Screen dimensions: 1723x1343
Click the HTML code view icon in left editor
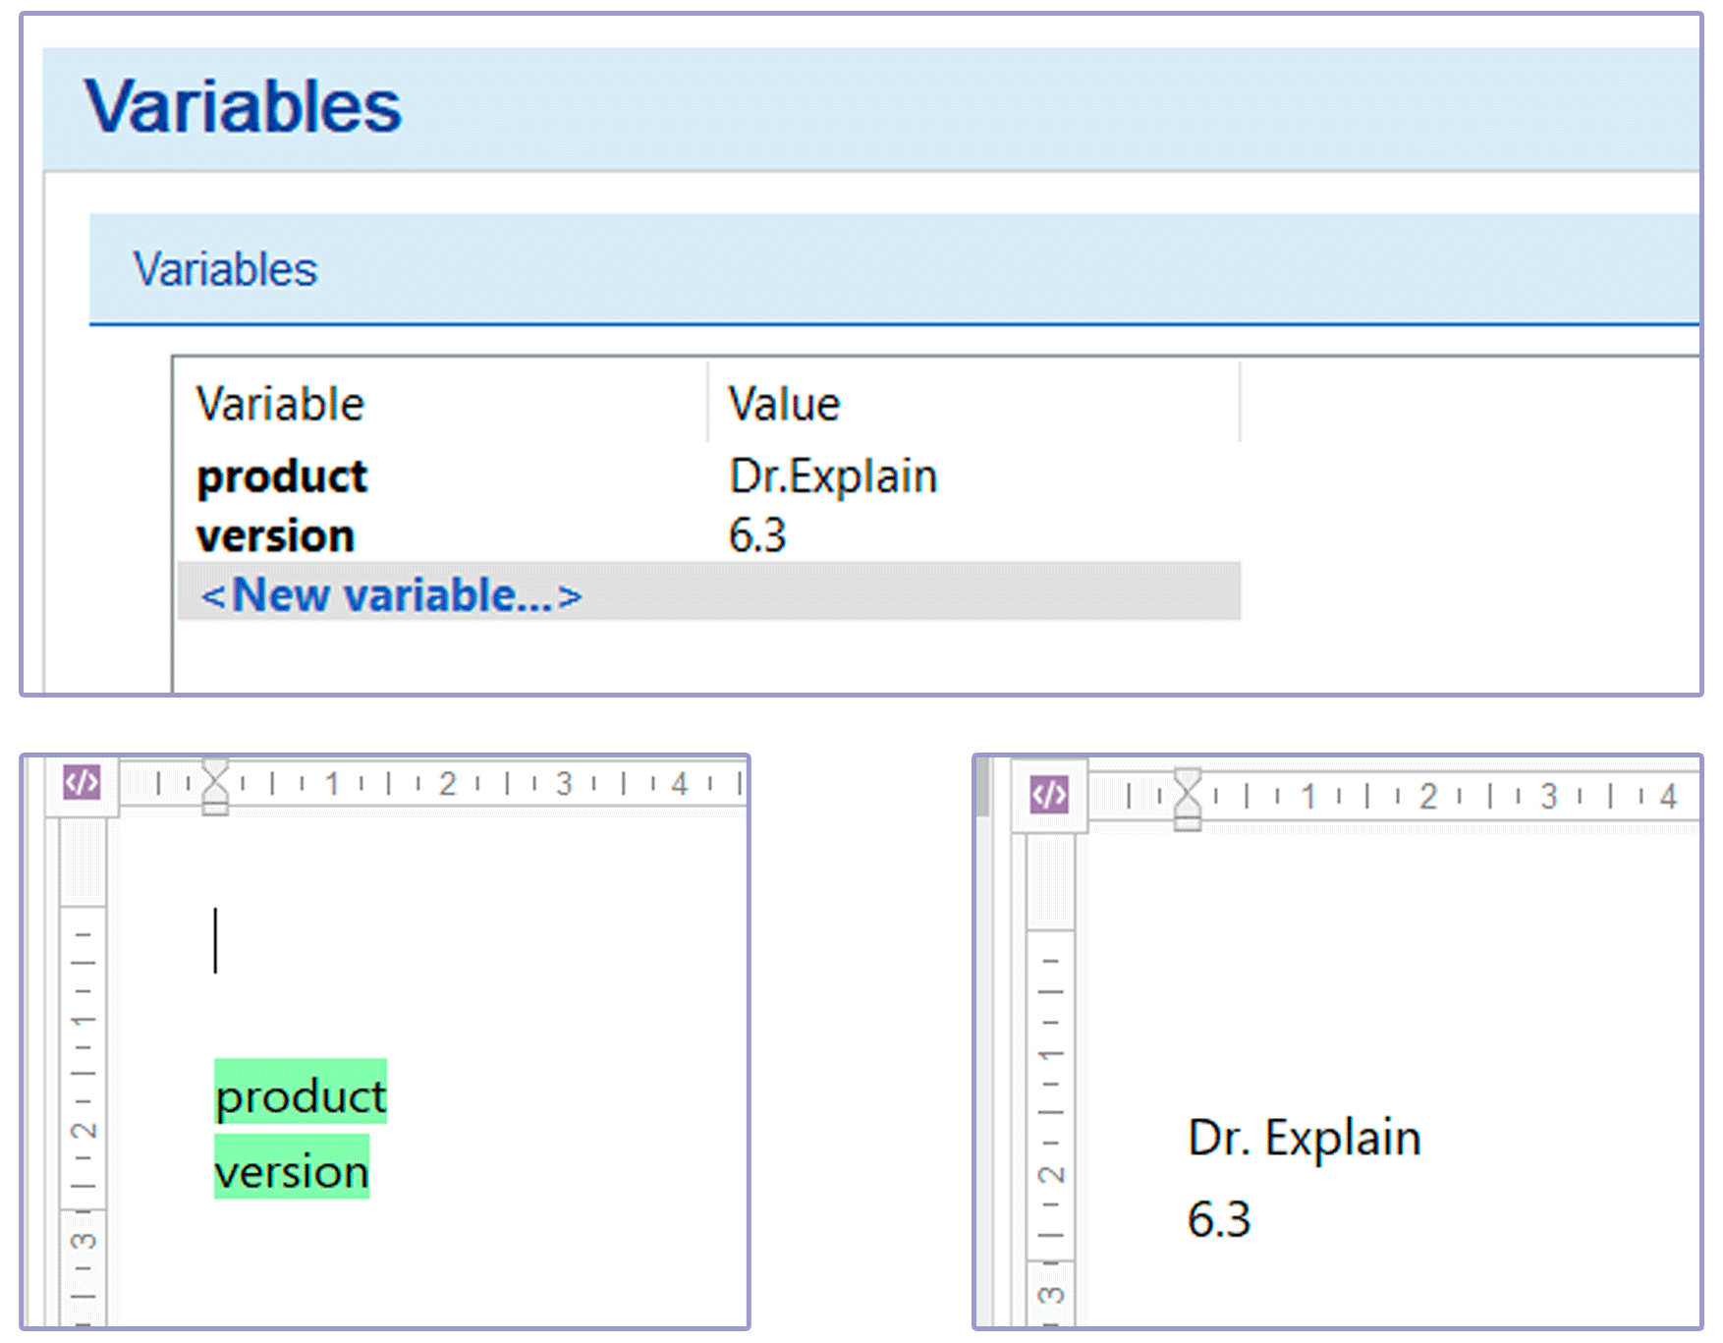pyautogui.click(x=81, y=783)
